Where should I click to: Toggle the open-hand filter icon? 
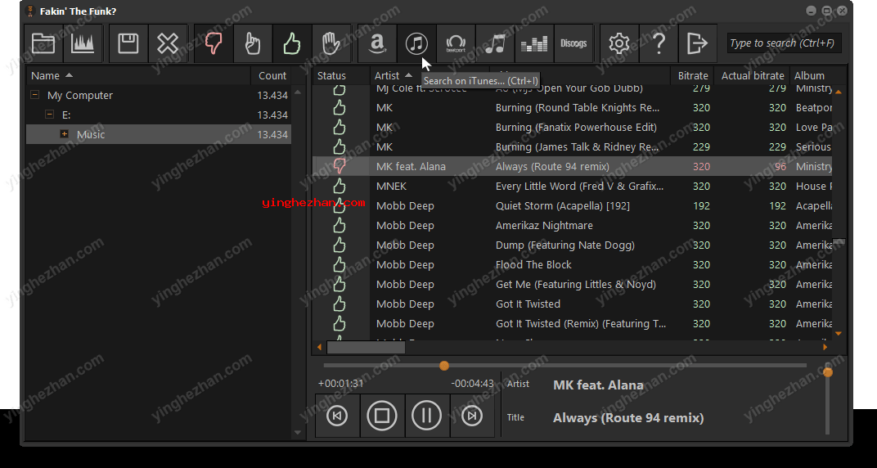(x=331, y=43)
